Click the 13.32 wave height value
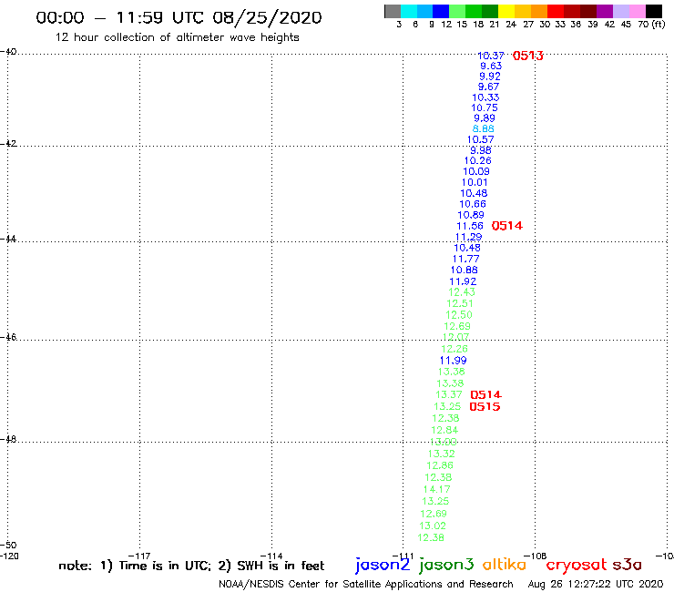 tap(442, 454)
